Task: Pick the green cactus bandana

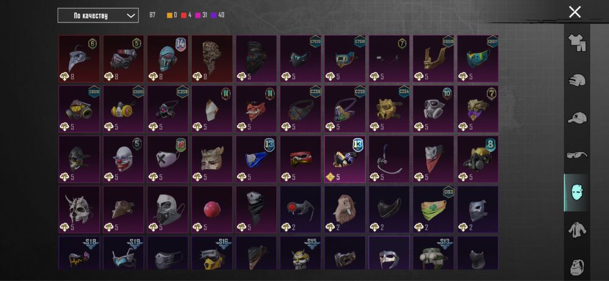Action: (x=433, y=210)
